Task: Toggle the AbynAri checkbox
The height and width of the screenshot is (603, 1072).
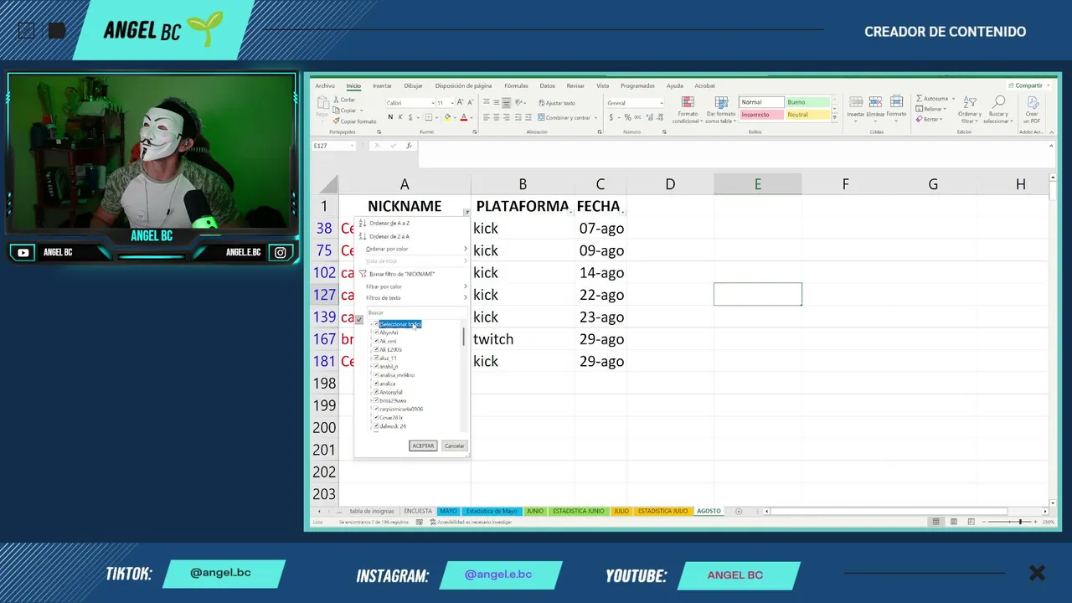Action: click(x=376, y=332)
